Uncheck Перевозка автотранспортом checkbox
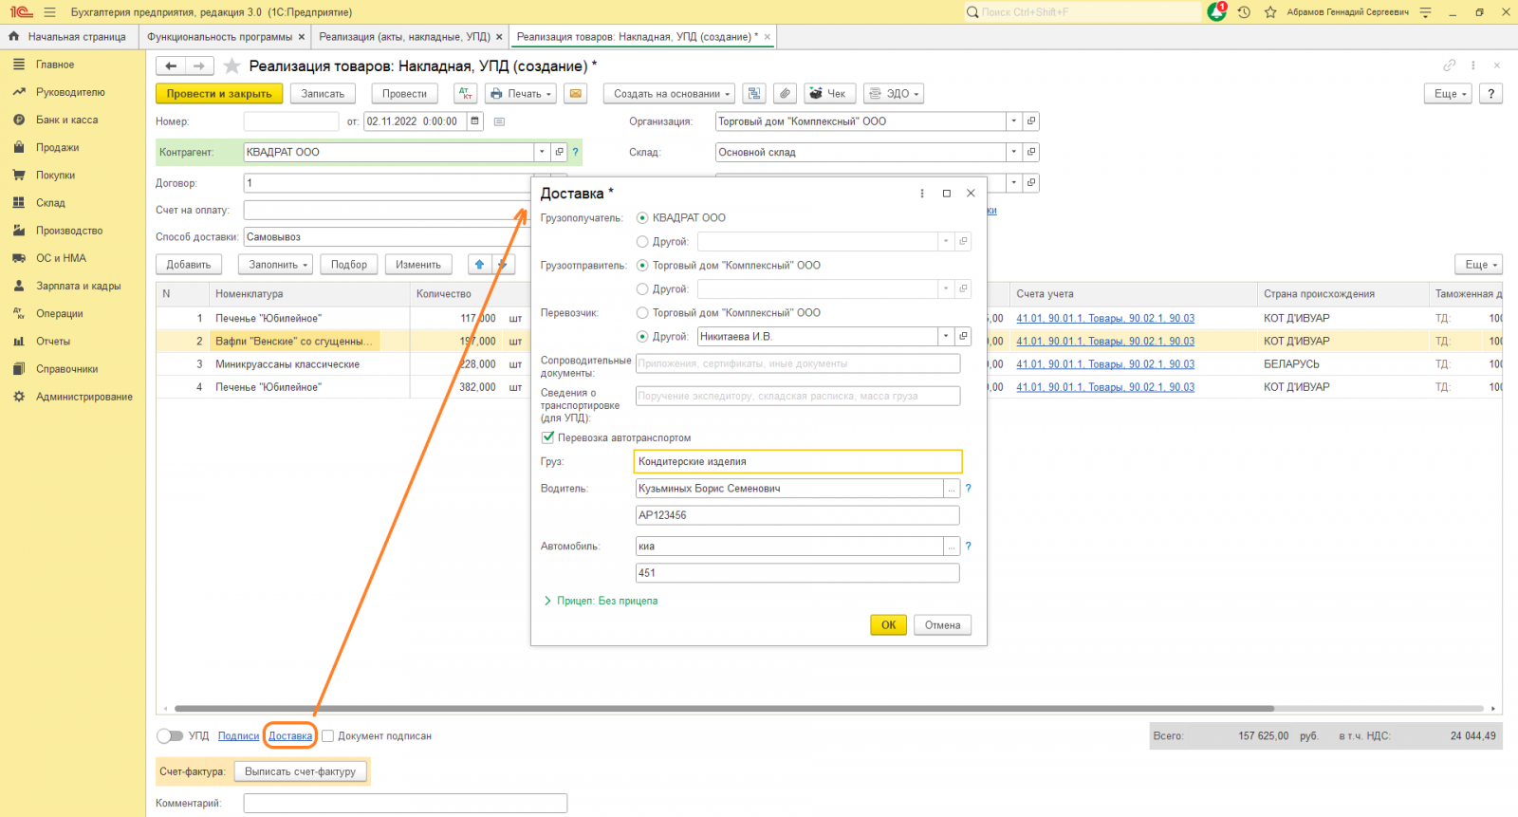This screenshot has width=1518, height=817. tap(547, 437)
